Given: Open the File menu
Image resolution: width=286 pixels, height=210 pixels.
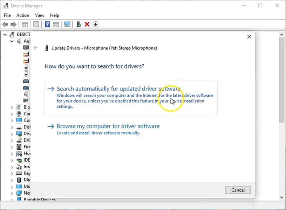Looking at the screenshot, I should pos(7,15).
